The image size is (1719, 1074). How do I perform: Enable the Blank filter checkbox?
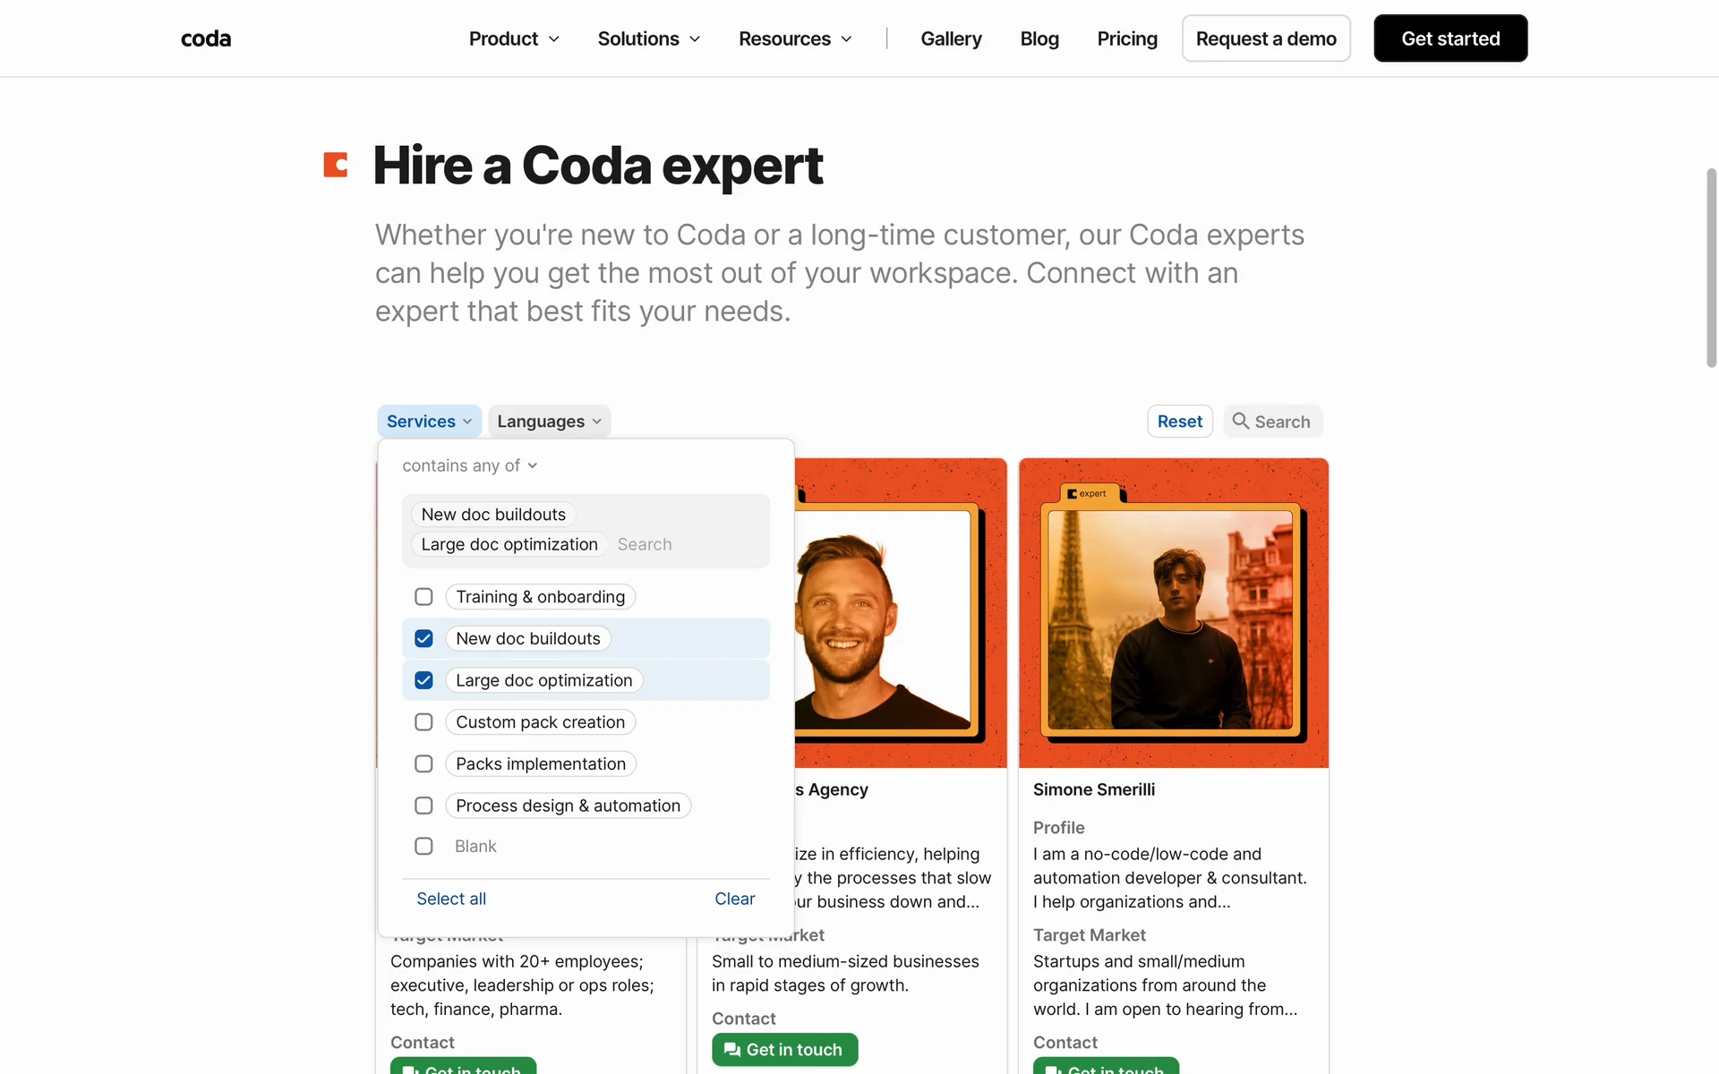tap(423, 847)
